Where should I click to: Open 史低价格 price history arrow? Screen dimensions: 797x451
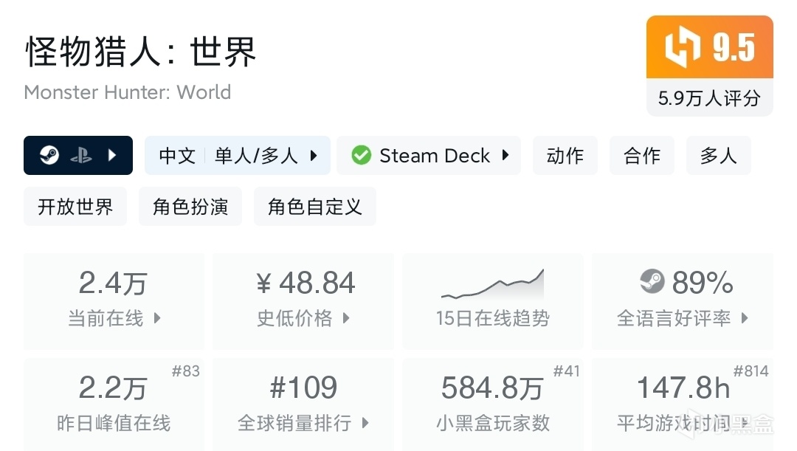(x=346, y=319)
